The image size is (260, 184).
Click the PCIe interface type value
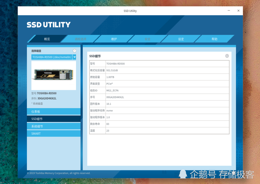(110, 84)
